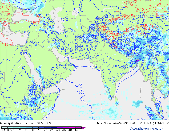Viewport: 169px width, 131px height.
Task: Click the legend value '40'
Action: tap(70, 130)
